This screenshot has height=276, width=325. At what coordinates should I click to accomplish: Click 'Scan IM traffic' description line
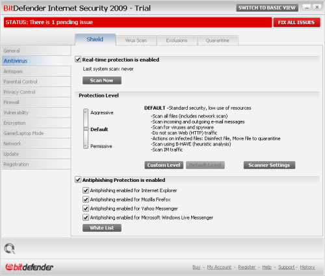(167, 149)
